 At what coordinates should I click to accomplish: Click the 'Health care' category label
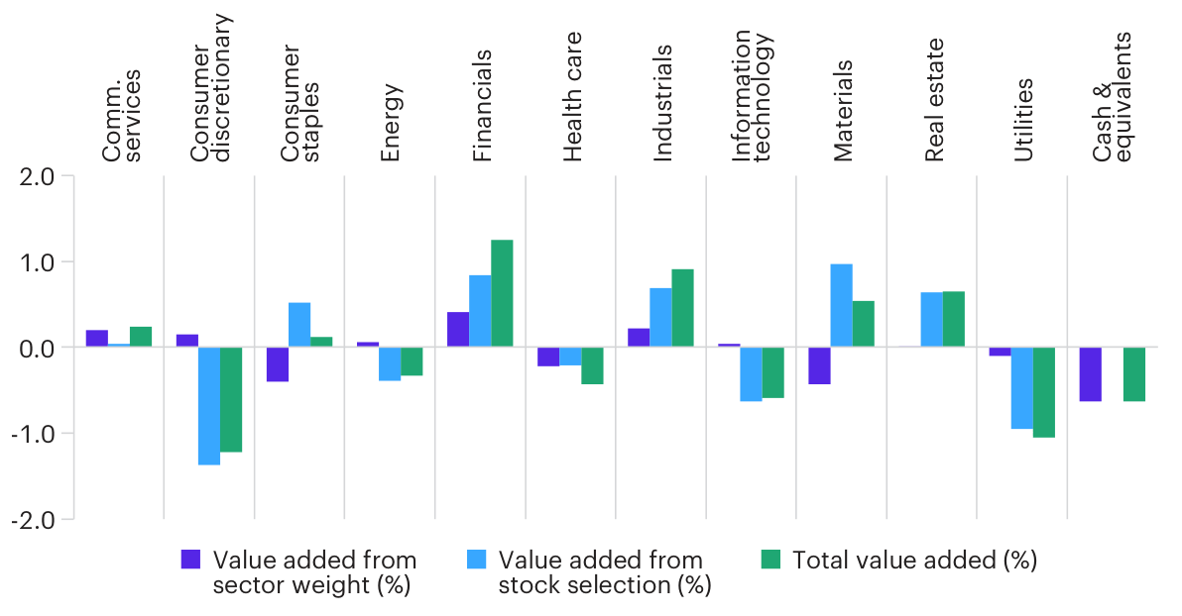coord(572,97)
